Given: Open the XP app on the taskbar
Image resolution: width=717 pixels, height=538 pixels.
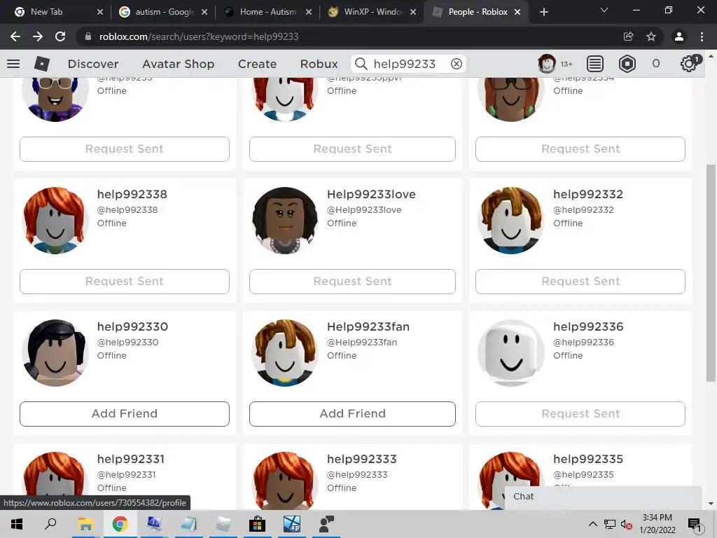Looking at the screenshot, I should tap(292, 524).
